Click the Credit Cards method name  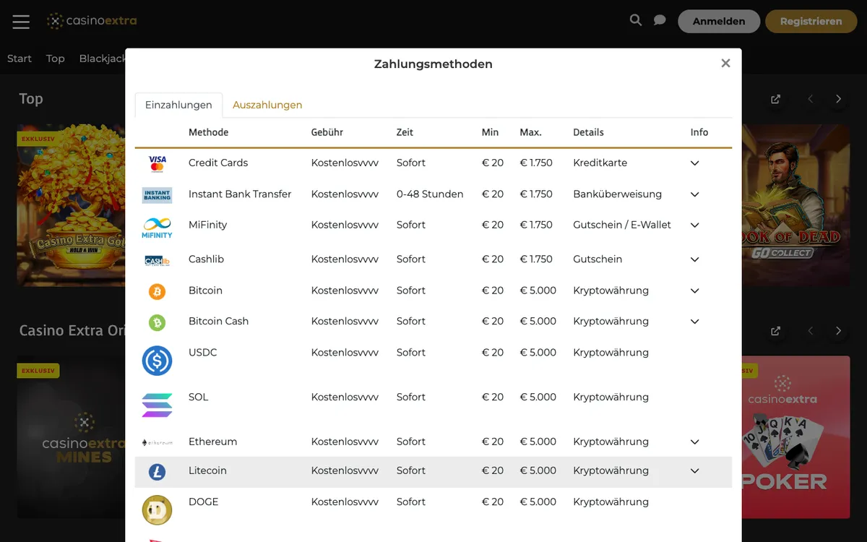[218, 163]
